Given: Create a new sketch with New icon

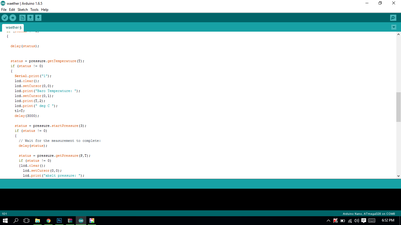Looking at the screenshot, I should [x=22, y=18].
